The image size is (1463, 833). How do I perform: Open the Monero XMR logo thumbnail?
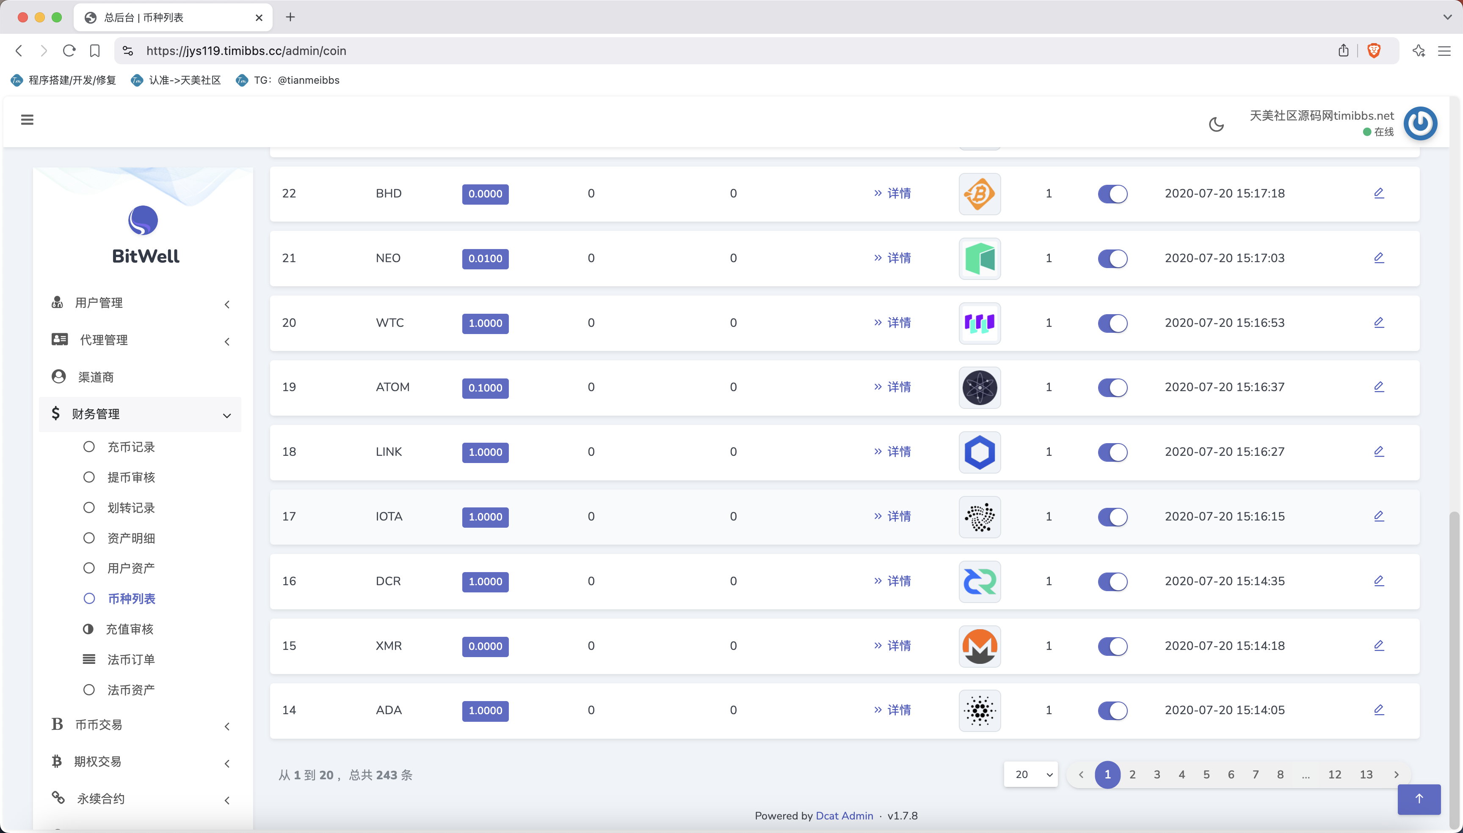click(x=980, y=647)
